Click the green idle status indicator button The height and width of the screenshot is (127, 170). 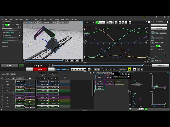[22, 65]
